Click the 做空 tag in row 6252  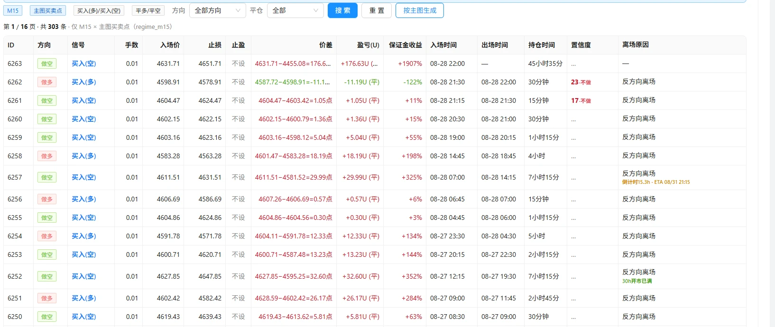(x=47, y=276)
